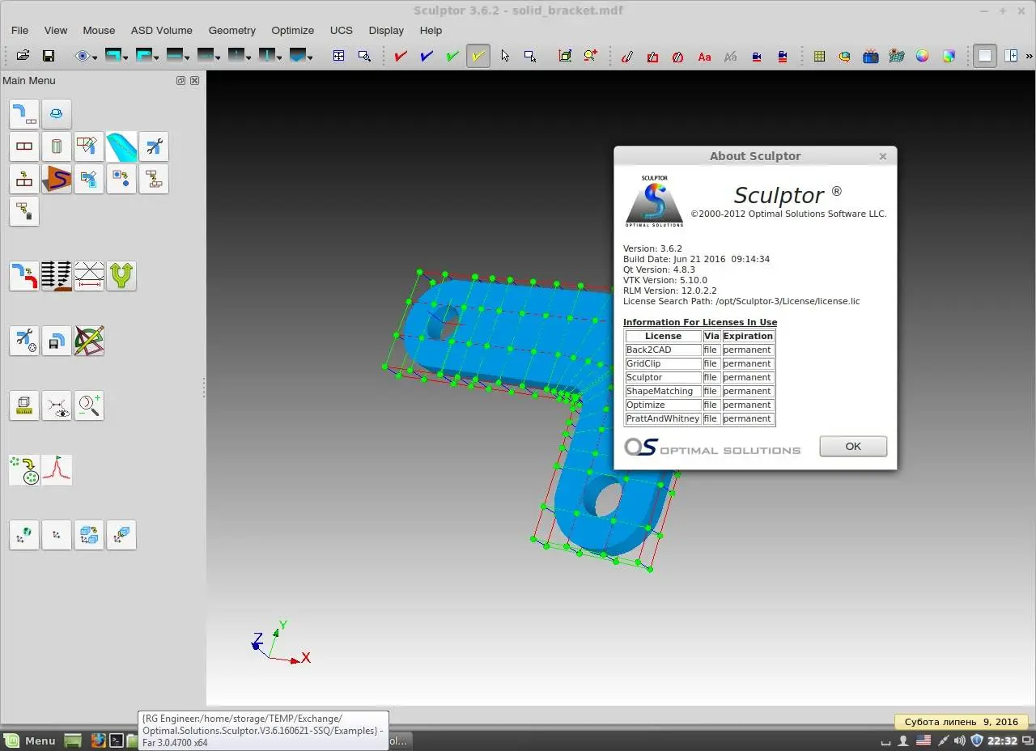Close the About Sculptor dialog
The height and width of the screenshot is (751, 1036).
coord(883,156)
